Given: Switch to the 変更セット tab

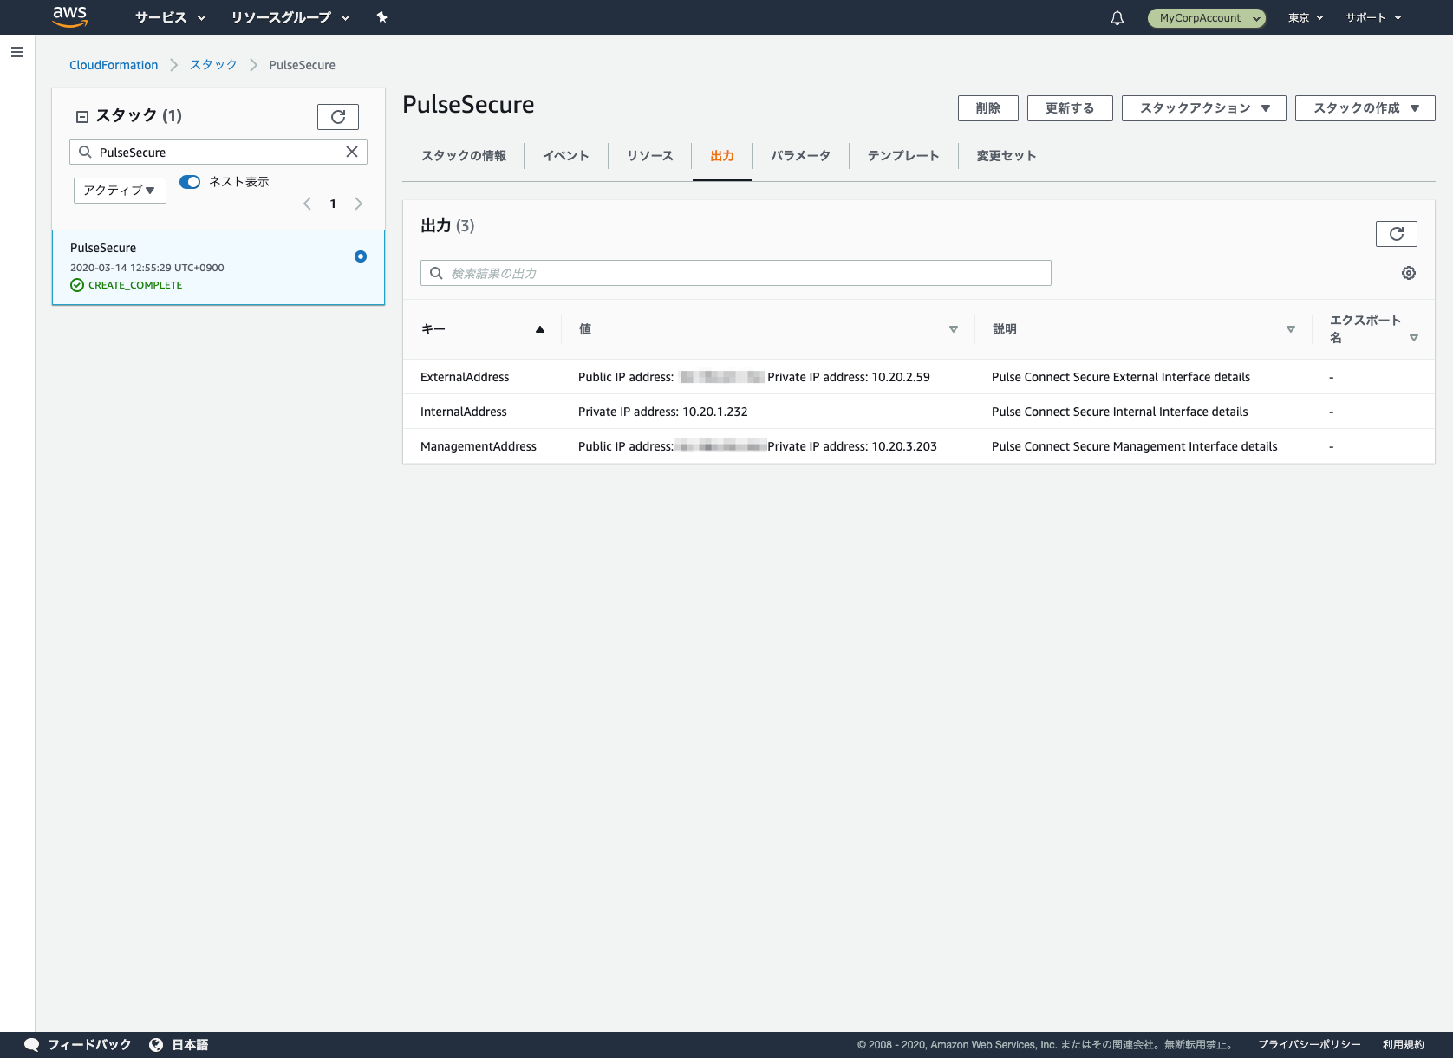Looking at the screenshot, I should [1007, 156].
